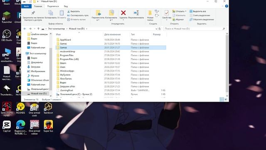The width and height of the screenshot is (266, 150).
Task: Sort by the Дата изменения column header
Action: coord(113,34)
